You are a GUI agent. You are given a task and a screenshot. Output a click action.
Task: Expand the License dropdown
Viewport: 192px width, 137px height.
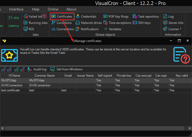click(x=173, y=29)
